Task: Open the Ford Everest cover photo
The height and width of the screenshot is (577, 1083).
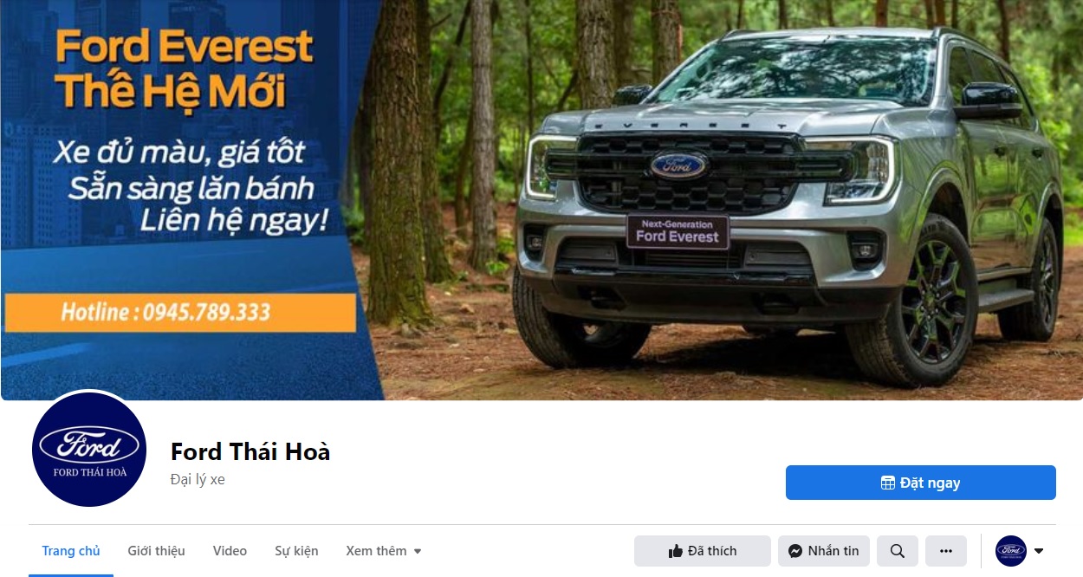Action: click(x=541, y=200)
